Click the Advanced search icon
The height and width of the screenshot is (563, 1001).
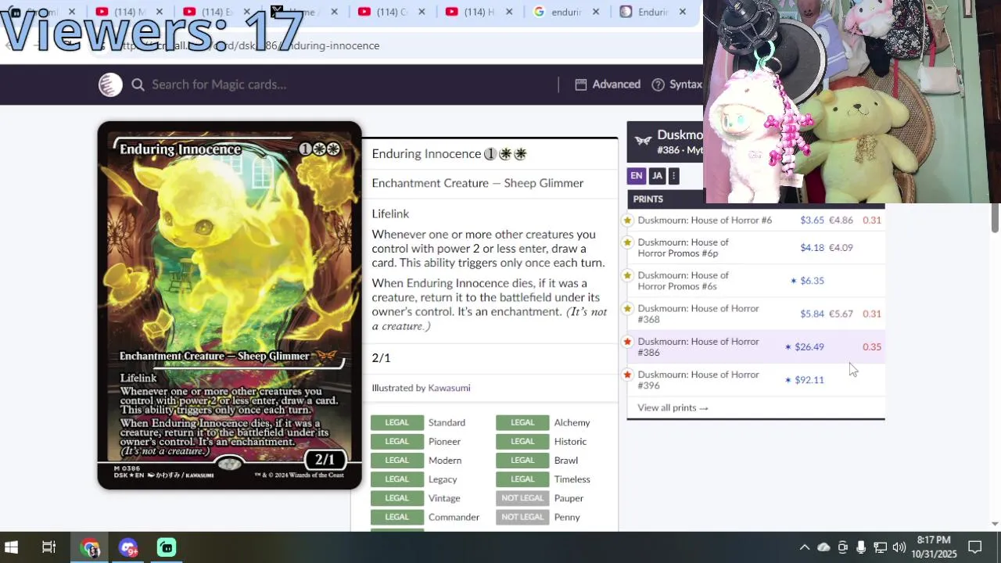(x=580, y=84)
